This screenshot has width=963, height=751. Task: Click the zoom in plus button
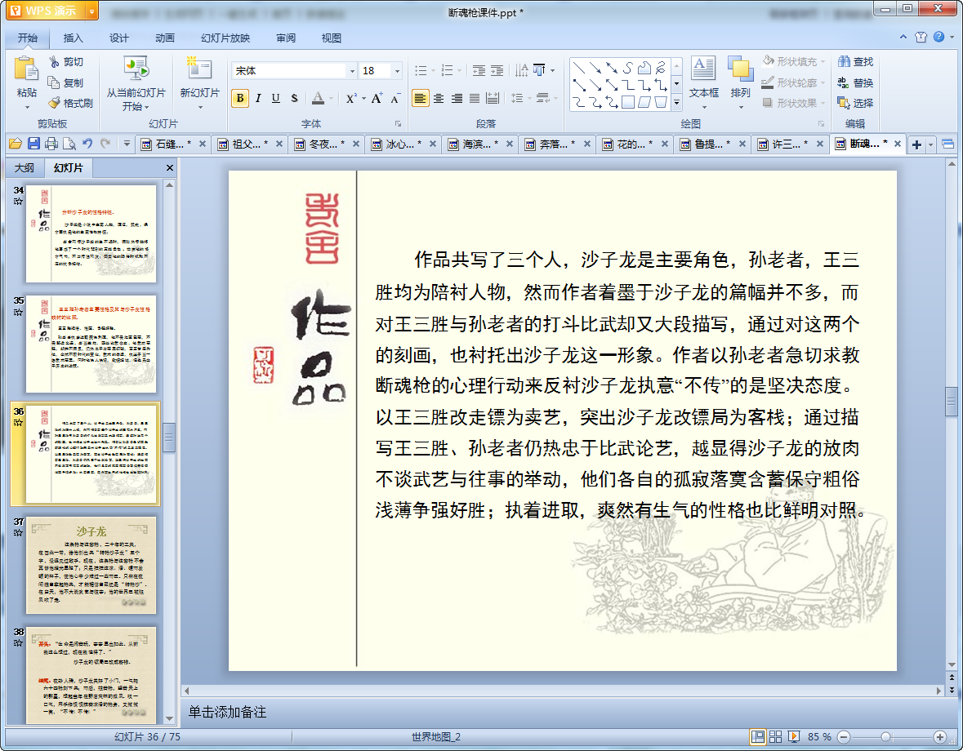[939, 737]
